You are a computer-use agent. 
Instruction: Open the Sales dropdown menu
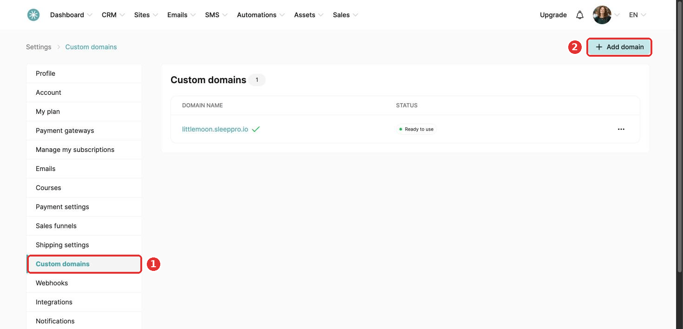click(345, 15)
